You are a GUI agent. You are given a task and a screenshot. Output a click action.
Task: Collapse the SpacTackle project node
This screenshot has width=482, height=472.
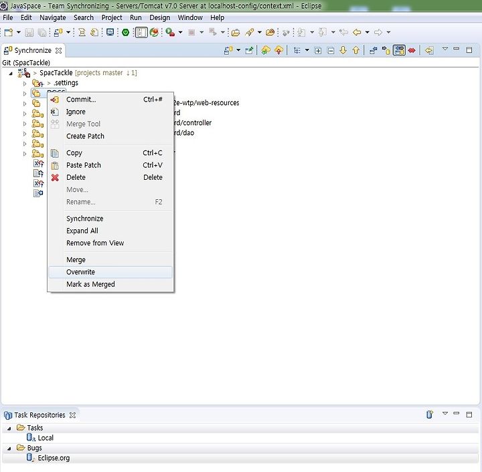click(11, 74)
